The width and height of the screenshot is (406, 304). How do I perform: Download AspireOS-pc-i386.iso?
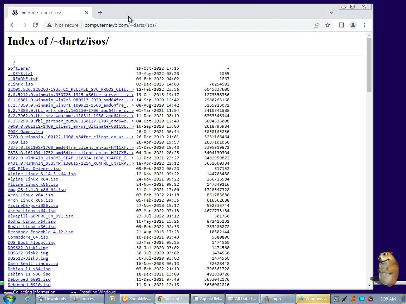coord(33,205)
